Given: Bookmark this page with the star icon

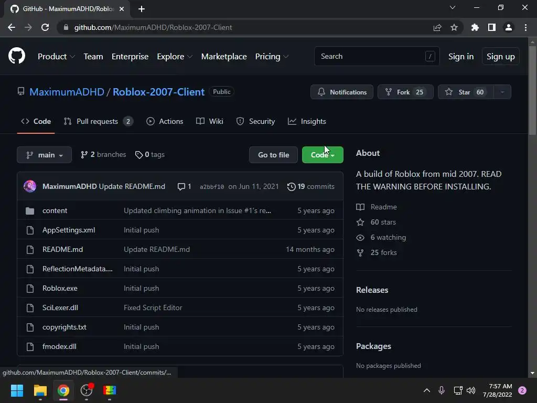Looking at the screenshot, I should point(454,27).
